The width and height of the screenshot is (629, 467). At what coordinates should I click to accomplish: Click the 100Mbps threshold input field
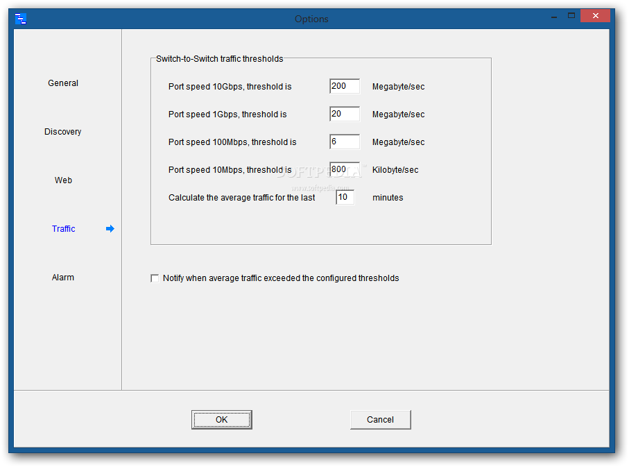[x=345, y=142]
